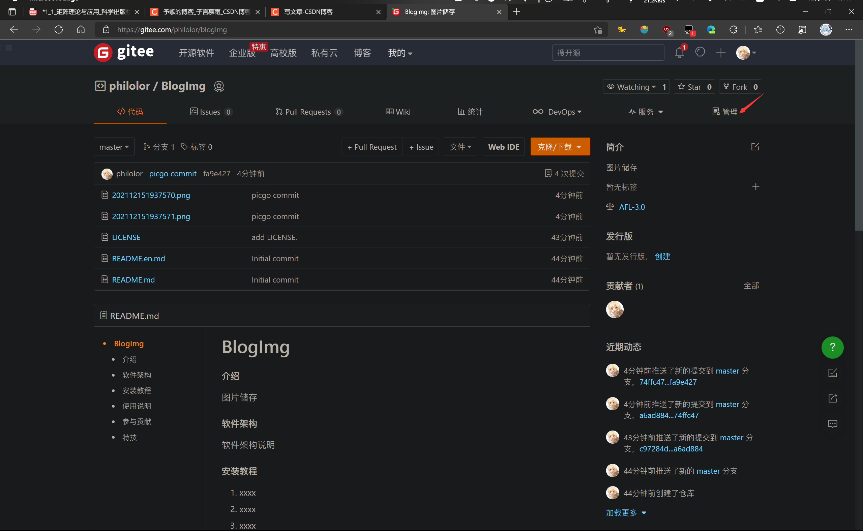This screenshot has height=531, width=863.
Task: Click the edit icon beside 简介
Action: [755, 147]
